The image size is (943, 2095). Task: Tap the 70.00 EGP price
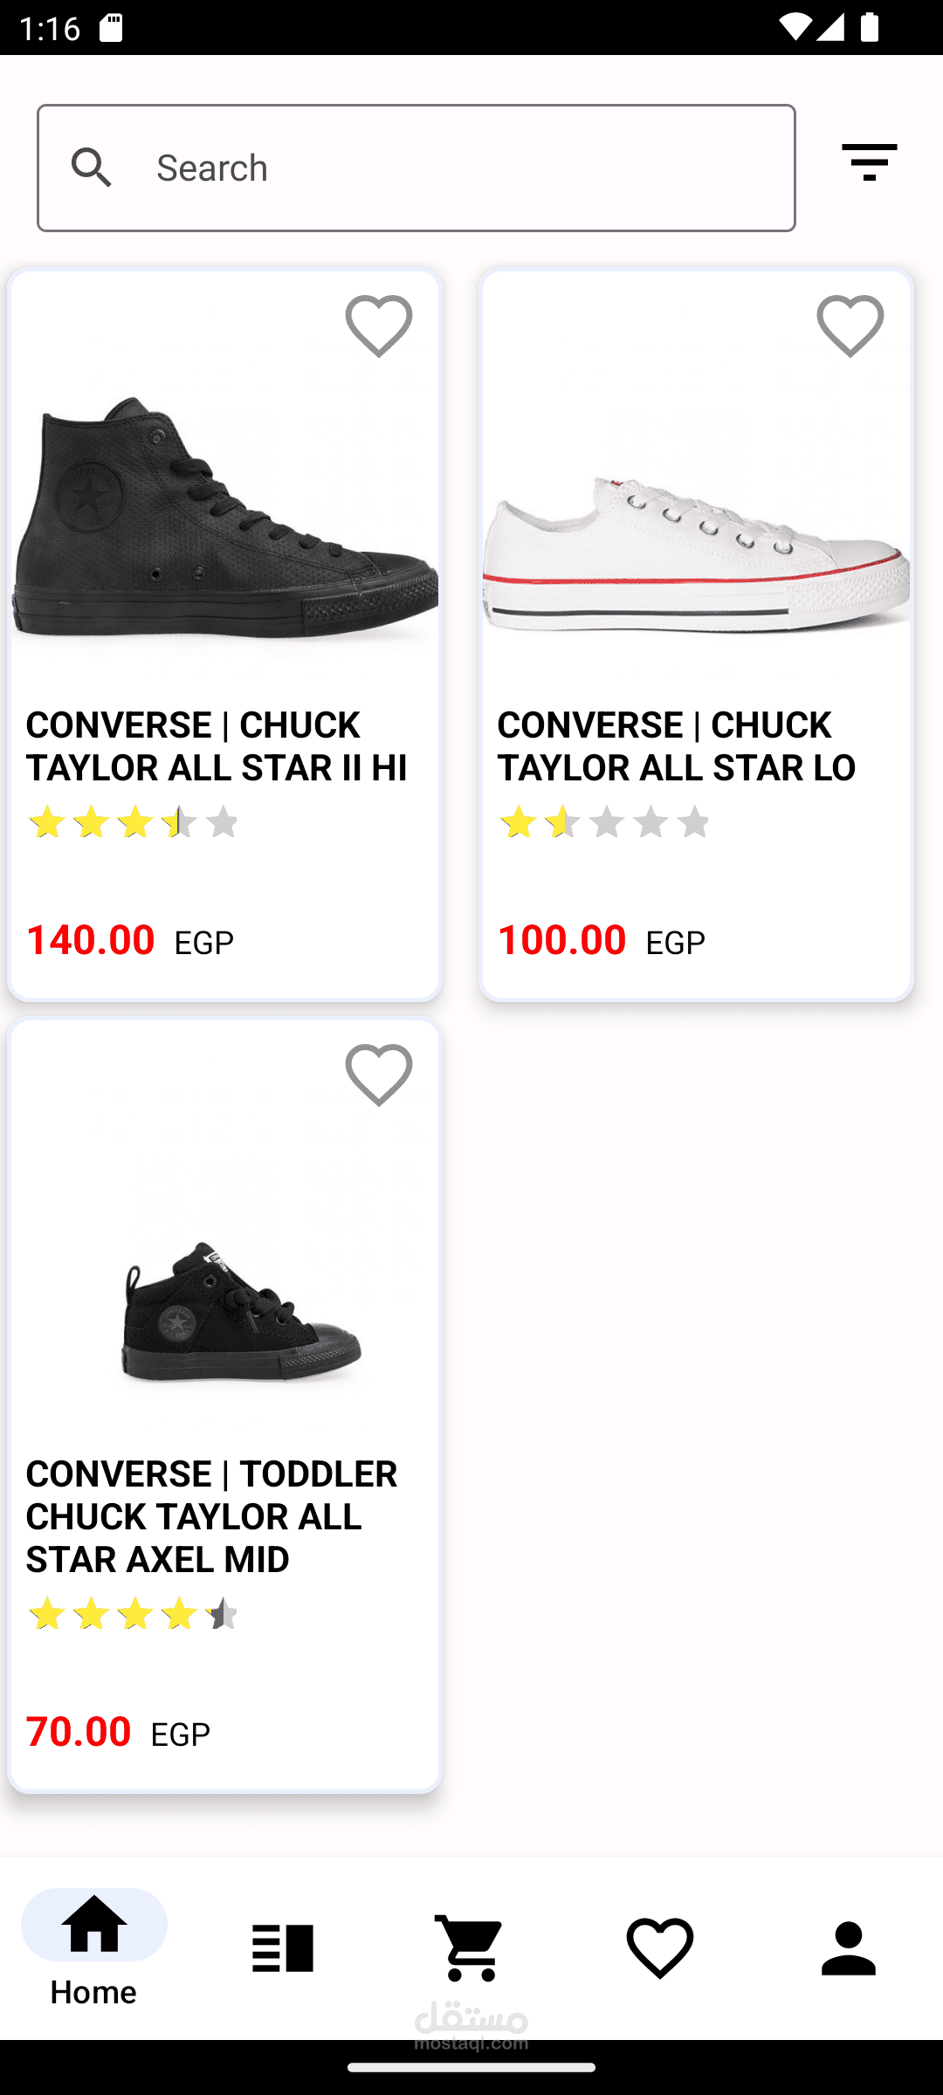click(x=119, y=1731)
